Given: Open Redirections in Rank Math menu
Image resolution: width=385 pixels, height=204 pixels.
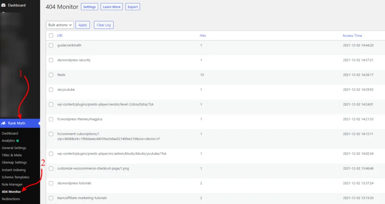Looking at the screenshot, I should pyautogui.click(x=11, y=199).
